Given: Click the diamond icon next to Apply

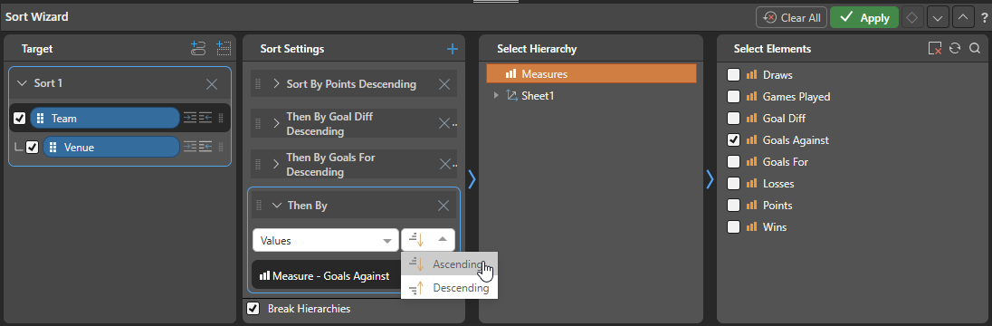Looking at the screenshot, I should pyautogui.click(x=911, y=18).
